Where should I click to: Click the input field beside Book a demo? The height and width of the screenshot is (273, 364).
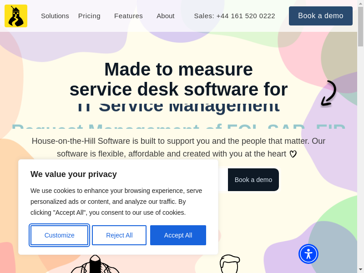[223, 180]
